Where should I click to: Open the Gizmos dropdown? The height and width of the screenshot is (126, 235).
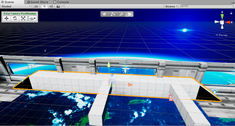(171, 6)
